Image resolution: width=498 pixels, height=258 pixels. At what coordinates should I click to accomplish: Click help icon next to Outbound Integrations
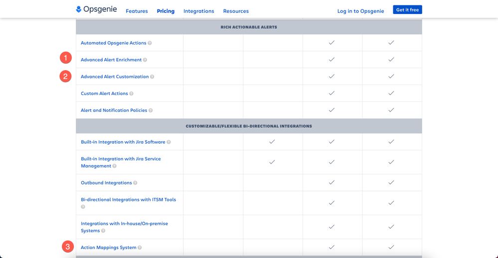(x=135, y=183)
